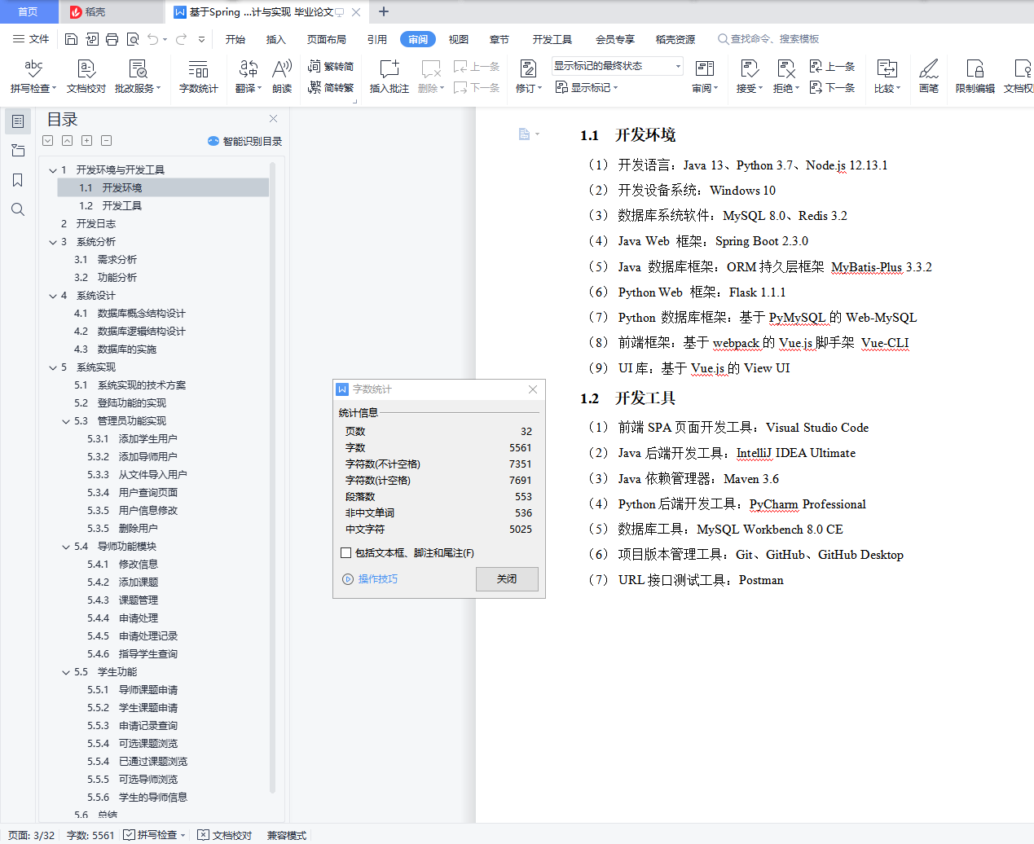
Task: Collapse the section 4 系统设计 node
Action: [53, 296]
